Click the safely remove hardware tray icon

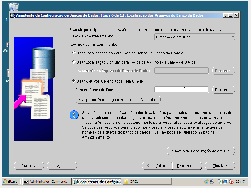tap(220, 182)
